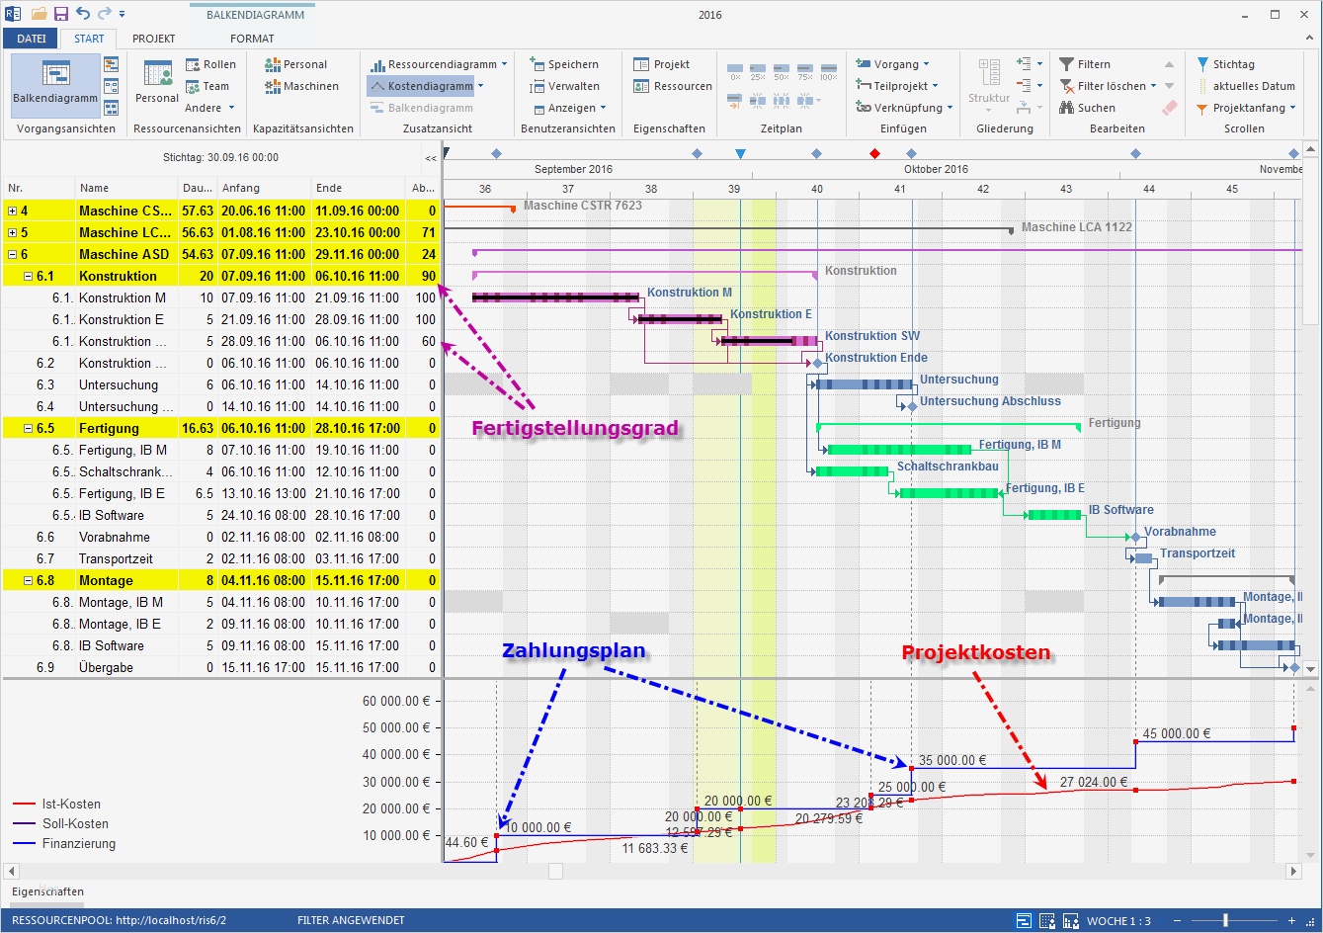The width and height of the screenshot is (1323, 933).
Task: Click the zoom slider in the status bar
Action: click(1225, 921)
